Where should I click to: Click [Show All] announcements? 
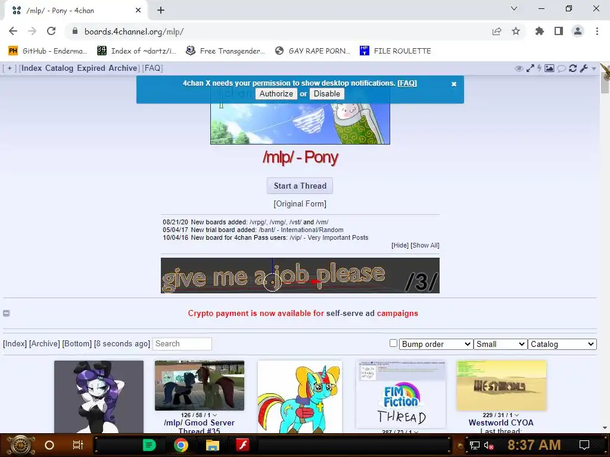[x=425, y=245]
